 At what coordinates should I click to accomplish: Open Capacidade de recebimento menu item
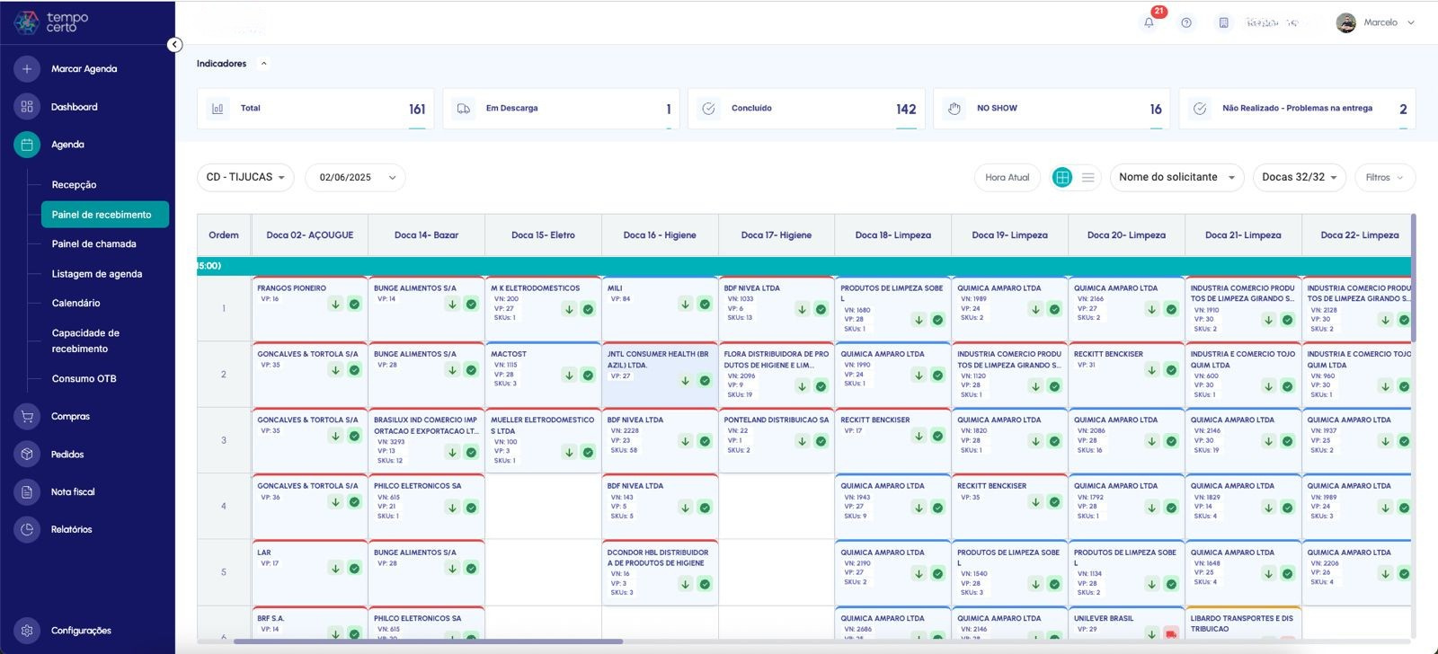85,340
